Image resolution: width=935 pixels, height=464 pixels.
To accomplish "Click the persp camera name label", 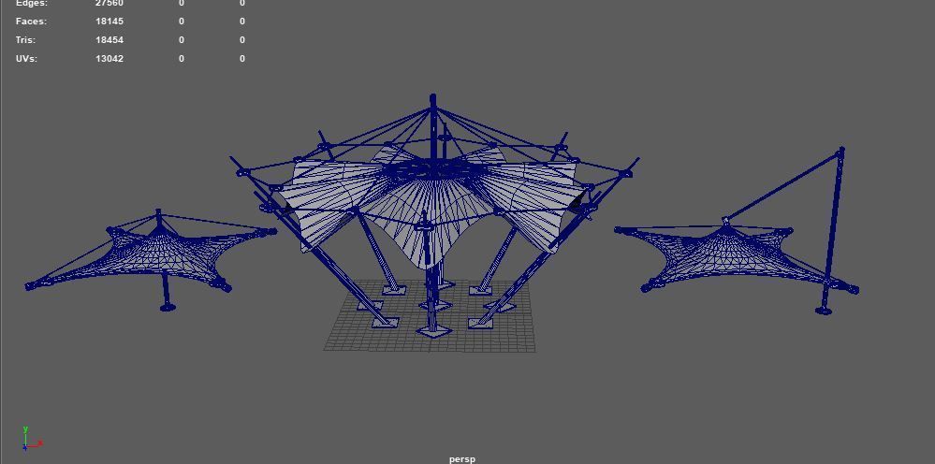I will click(462, 458).
